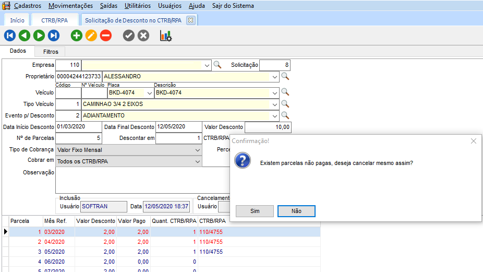Open the Placa dropdown list
Screen dimensions: 483x272
pos(150,92)
